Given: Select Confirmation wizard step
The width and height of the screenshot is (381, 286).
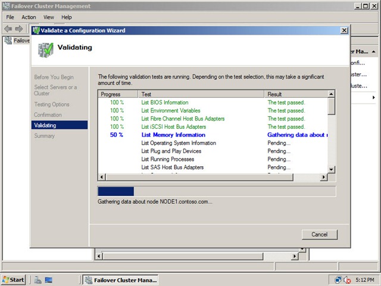Looking at the screenshot, I should [x=48, y=115].
